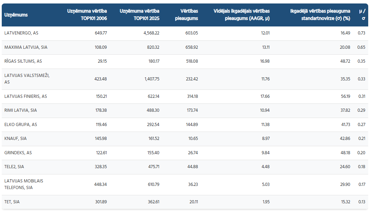
Task: Click the RIMI LATVIA, SIA cell
Action: (21, 110)
